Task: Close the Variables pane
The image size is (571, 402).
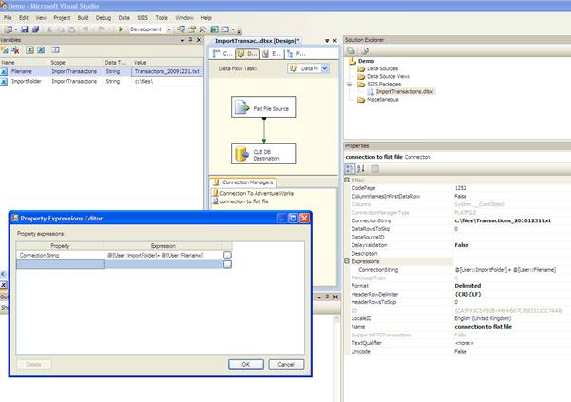Action: [x=199, y=40]
